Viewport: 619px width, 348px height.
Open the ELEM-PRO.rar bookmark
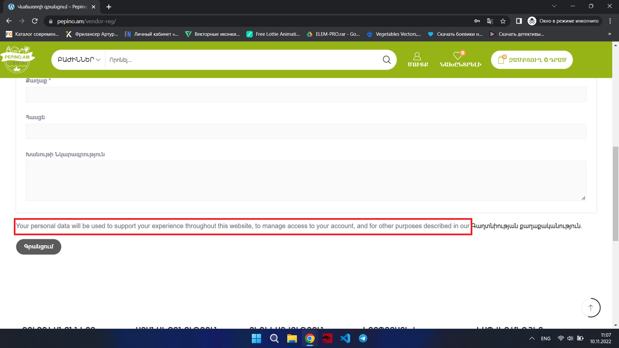(333, 34)
